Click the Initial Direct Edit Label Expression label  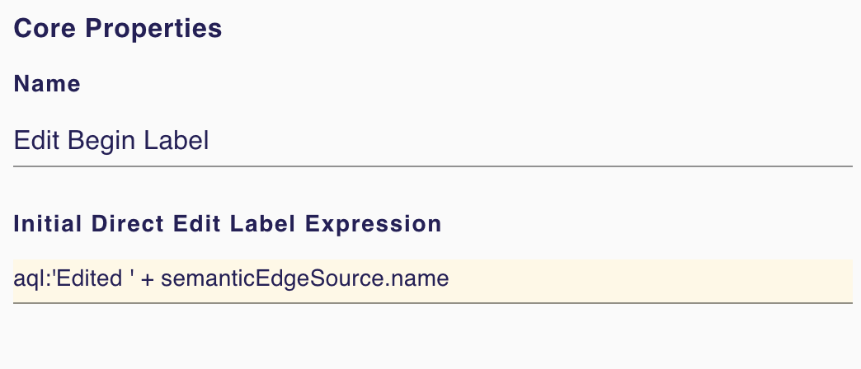[x=228, y=223]
